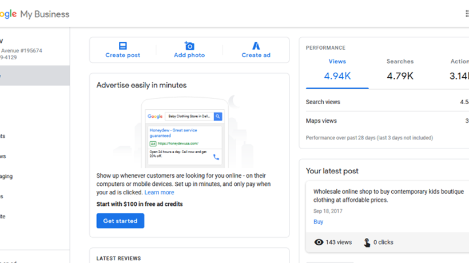Click the Add photo camera icon
Image resolution: width=469 pixels, height=263 pixels.
pyautogui.click(x=189, y=46)
